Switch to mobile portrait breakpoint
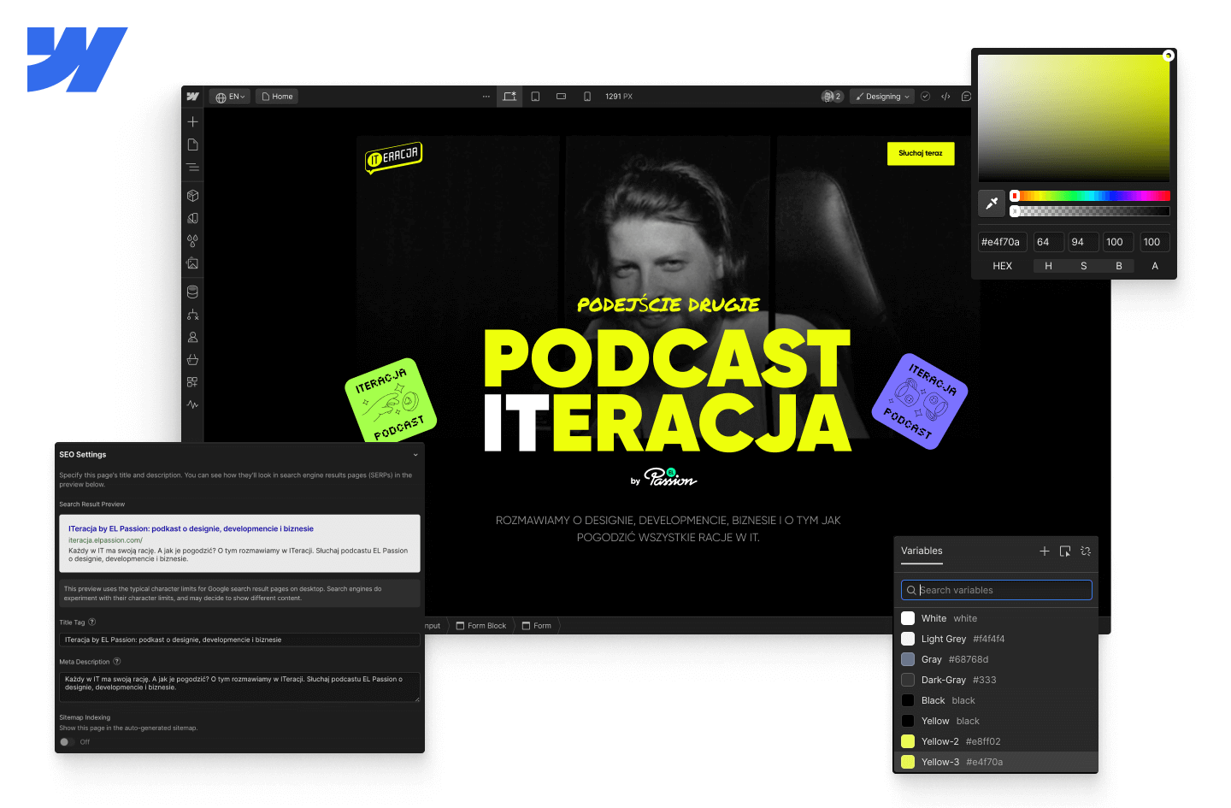The height and width of the screenshot is (808, 1231). (587, 97)
